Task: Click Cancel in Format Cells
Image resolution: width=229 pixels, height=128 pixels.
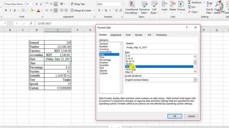Action: 191,116
